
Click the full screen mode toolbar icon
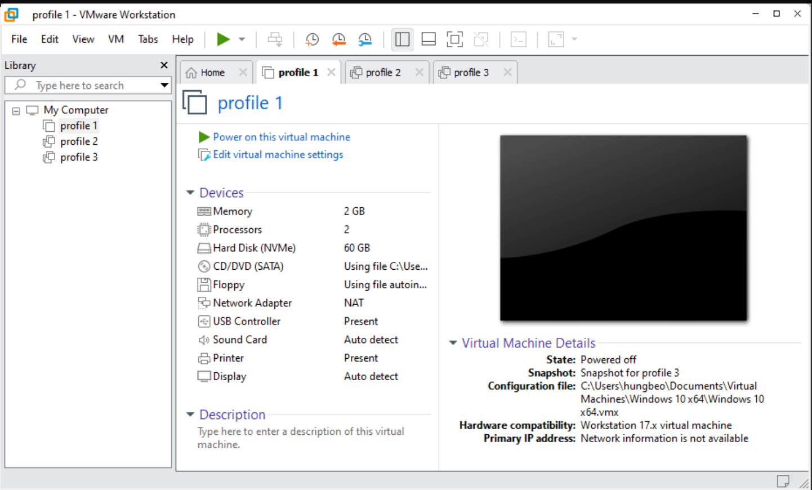(x=454, y=39)
